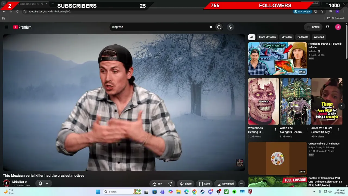Open the MrBallen channel avatar
348x196 pixels.
[x=7, y=183]
